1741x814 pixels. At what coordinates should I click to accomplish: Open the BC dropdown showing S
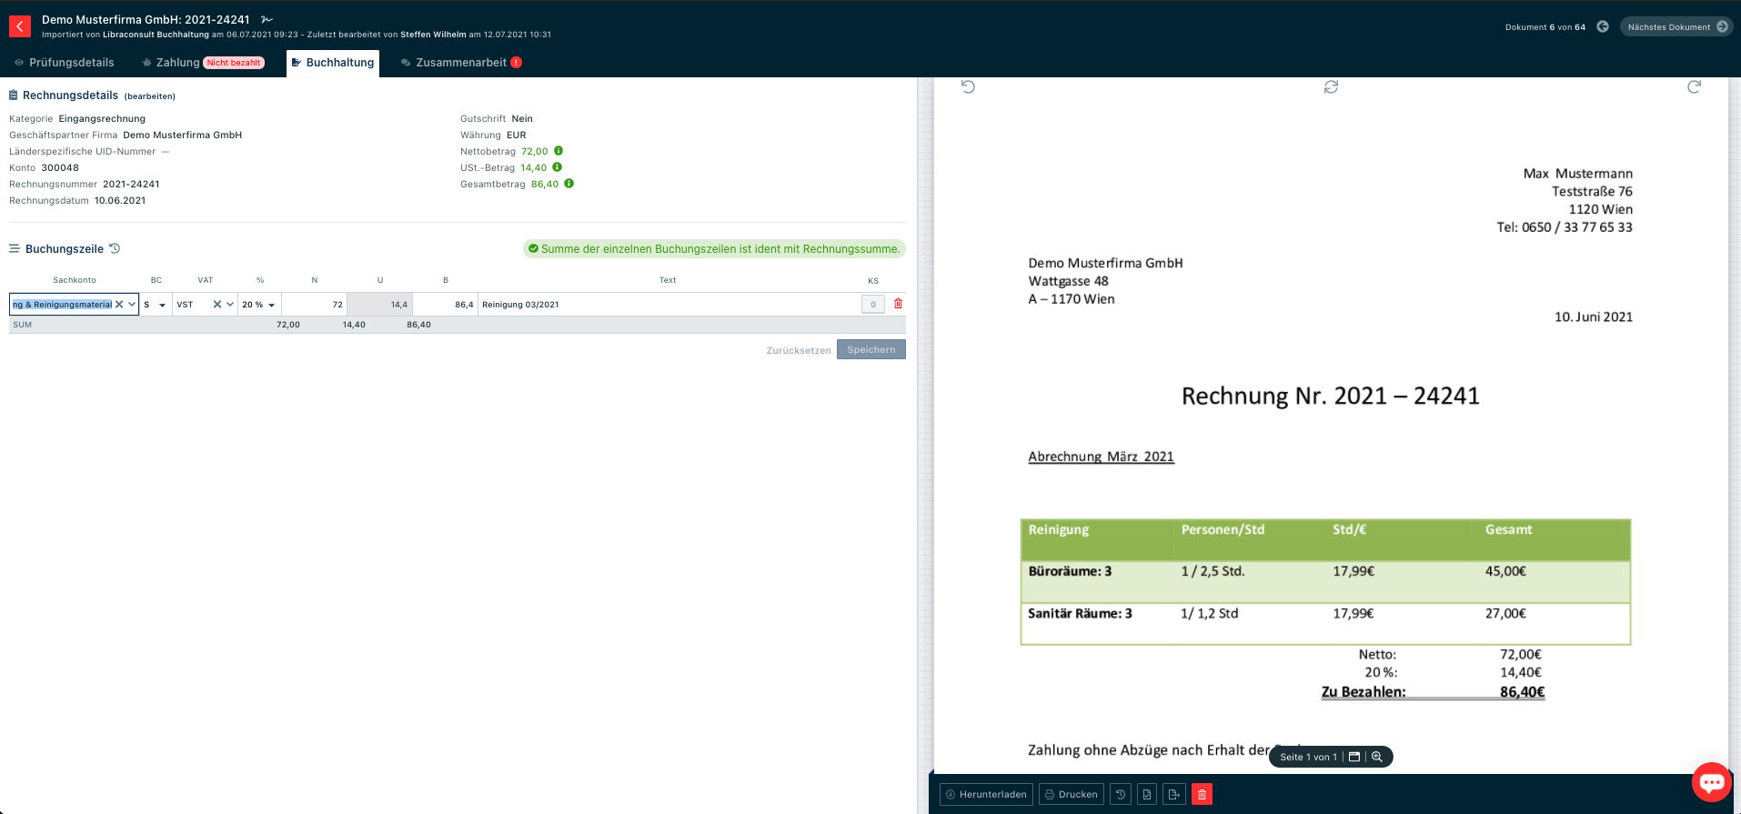coord(162,305)
